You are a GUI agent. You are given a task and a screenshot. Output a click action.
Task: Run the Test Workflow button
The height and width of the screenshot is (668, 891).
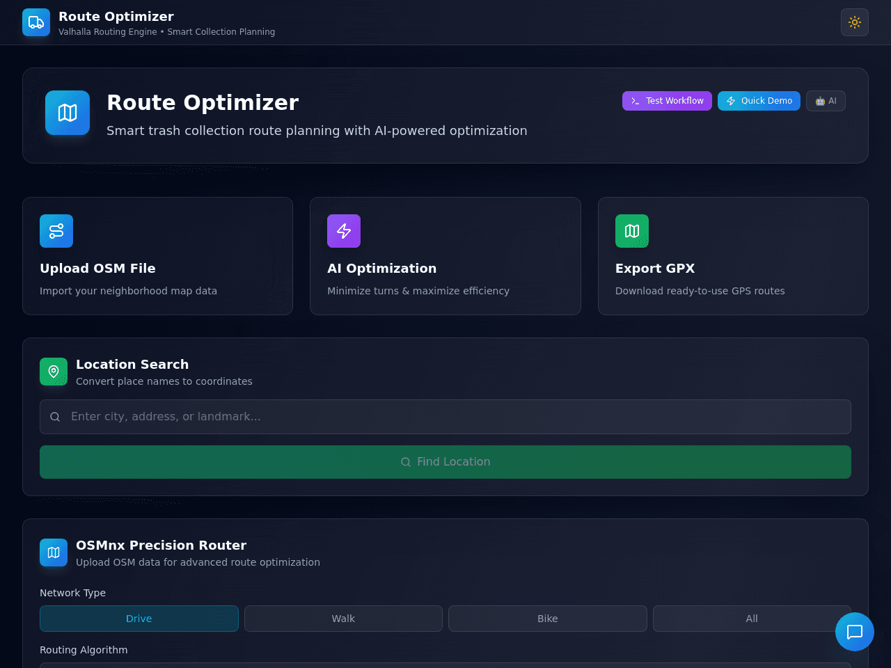coord(667,101)
